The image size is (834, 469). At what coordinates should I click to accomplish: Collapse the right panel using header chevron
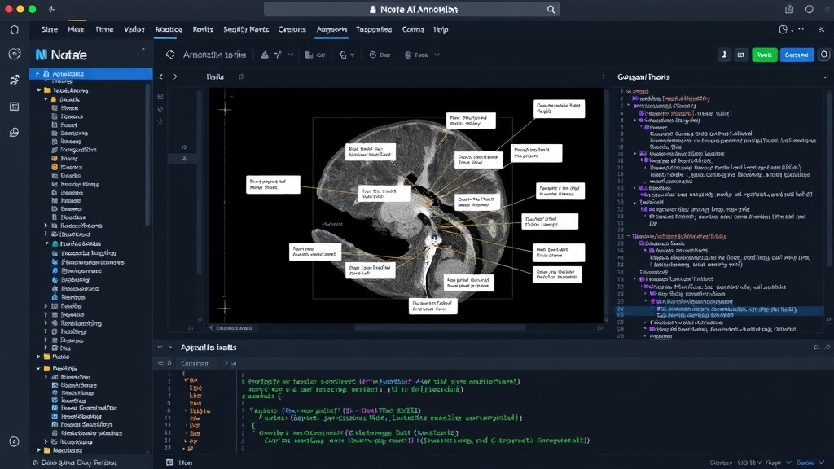coord(825,77)
